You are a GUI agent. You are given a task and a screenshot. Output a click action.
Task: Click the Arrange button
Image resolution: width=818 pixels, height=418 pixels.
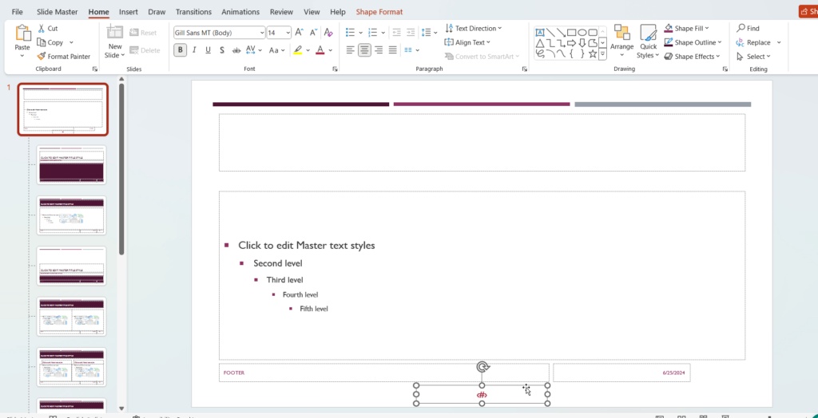coord(621,39)
